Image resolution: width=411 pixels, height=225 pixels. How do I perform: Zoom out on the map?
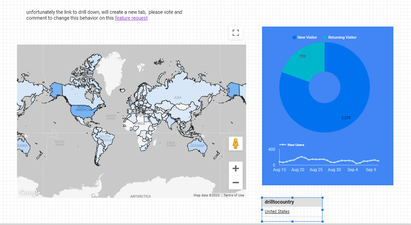click(x=236, y=182)
